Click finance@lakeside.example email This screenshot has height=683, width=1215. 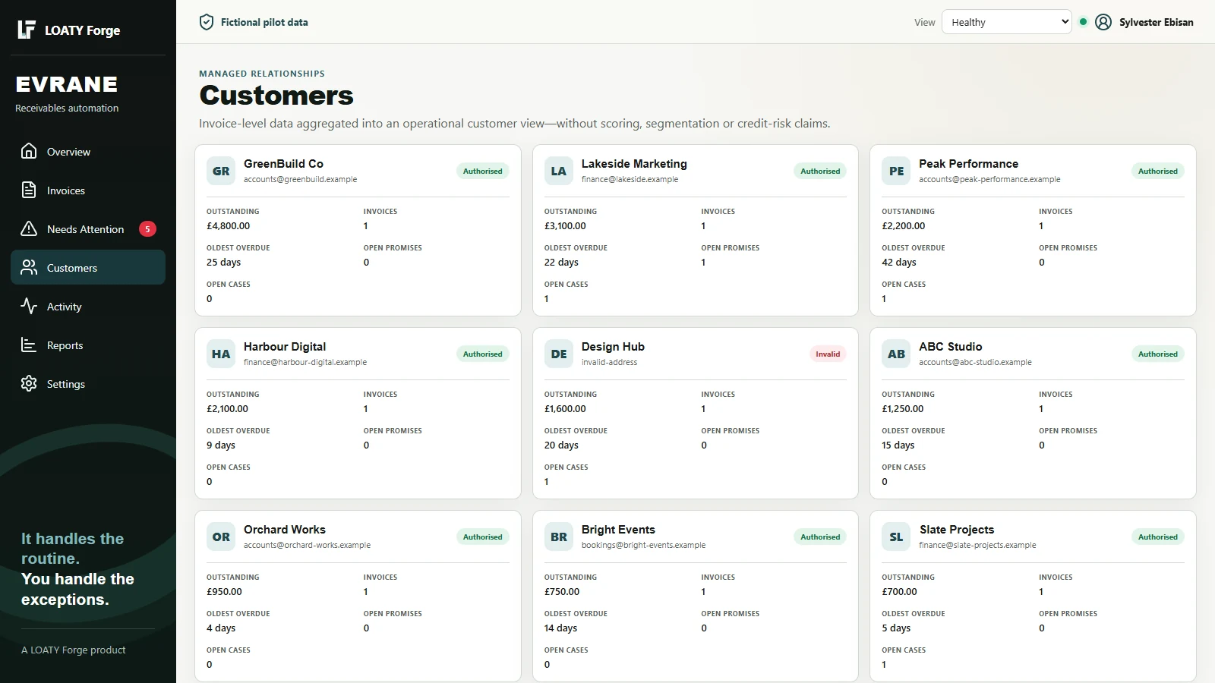click(x=630, y=179)
